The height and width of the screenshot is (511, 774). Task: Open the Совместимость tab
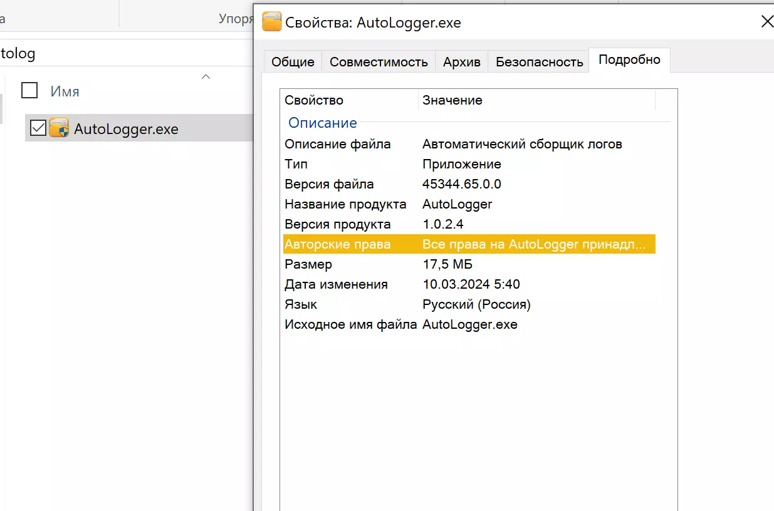point(379,62)
